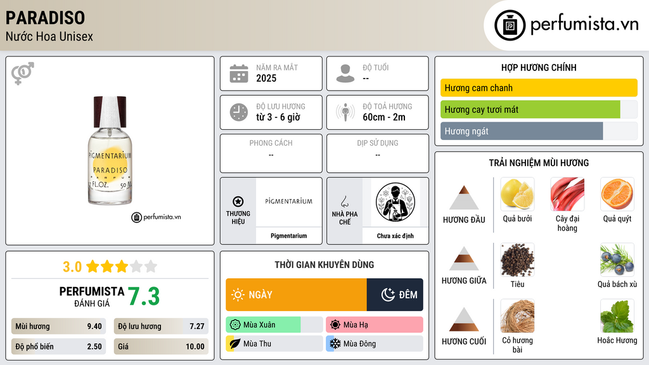Click the Hương cay tươi mát green bar

point(530,110)
